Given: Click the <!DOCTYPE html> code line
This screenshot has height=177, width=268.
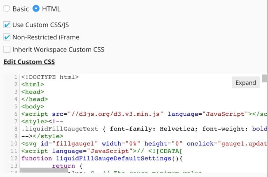Looking at the screenshot, I should pos(50,77).
